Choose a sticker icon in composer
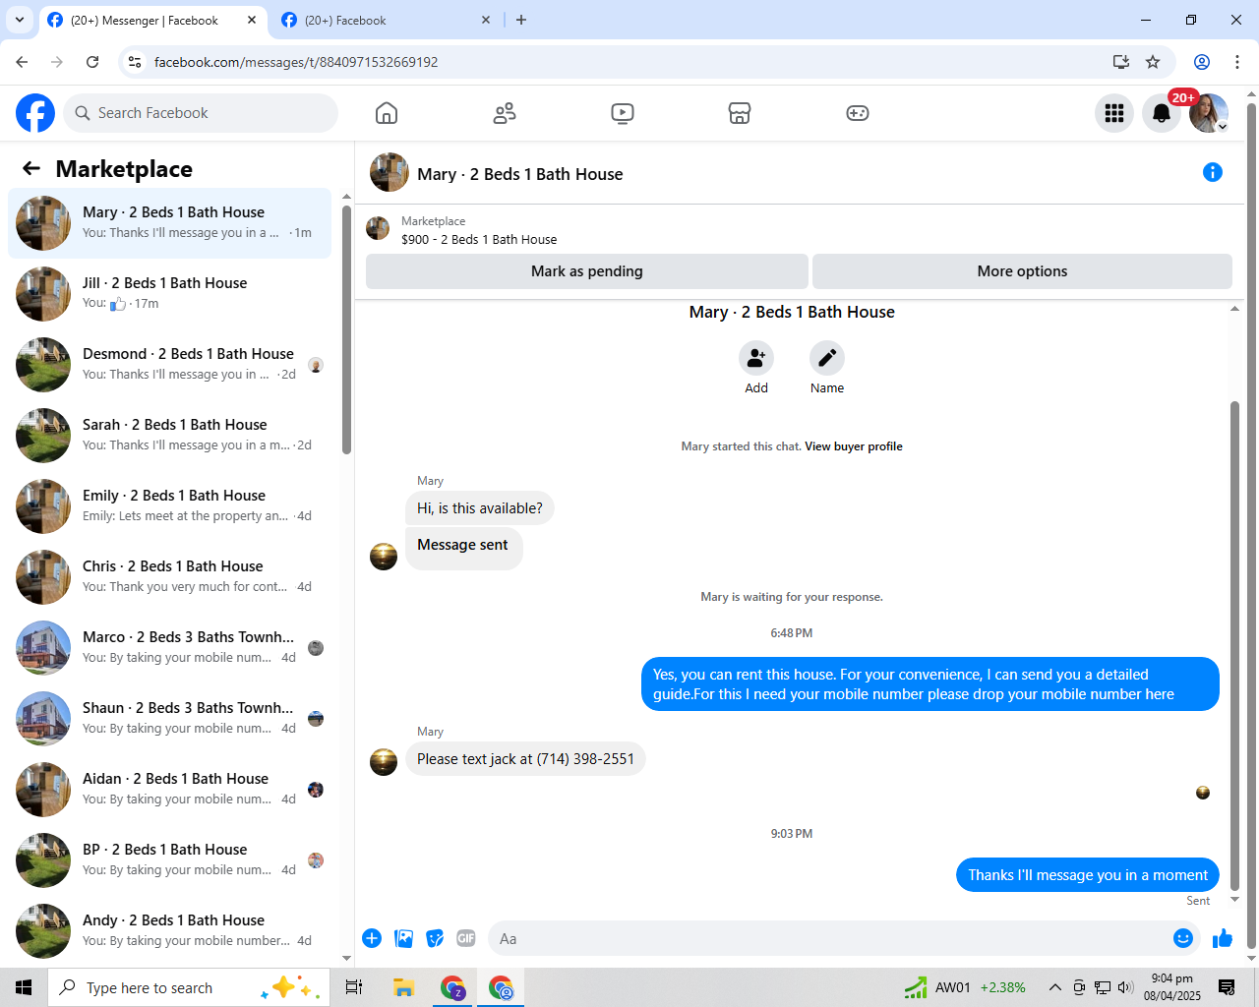The image size is (1259, 1007). [435, 938]
